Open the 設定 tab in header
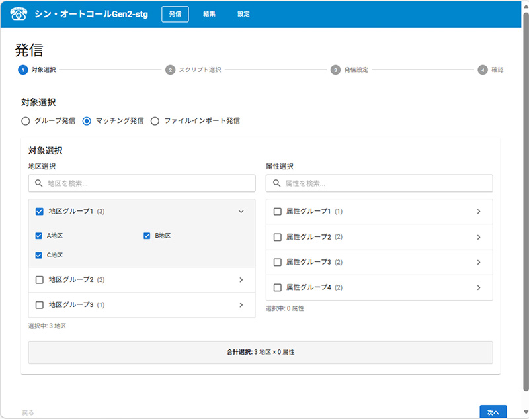 click(x=243, y=14)
